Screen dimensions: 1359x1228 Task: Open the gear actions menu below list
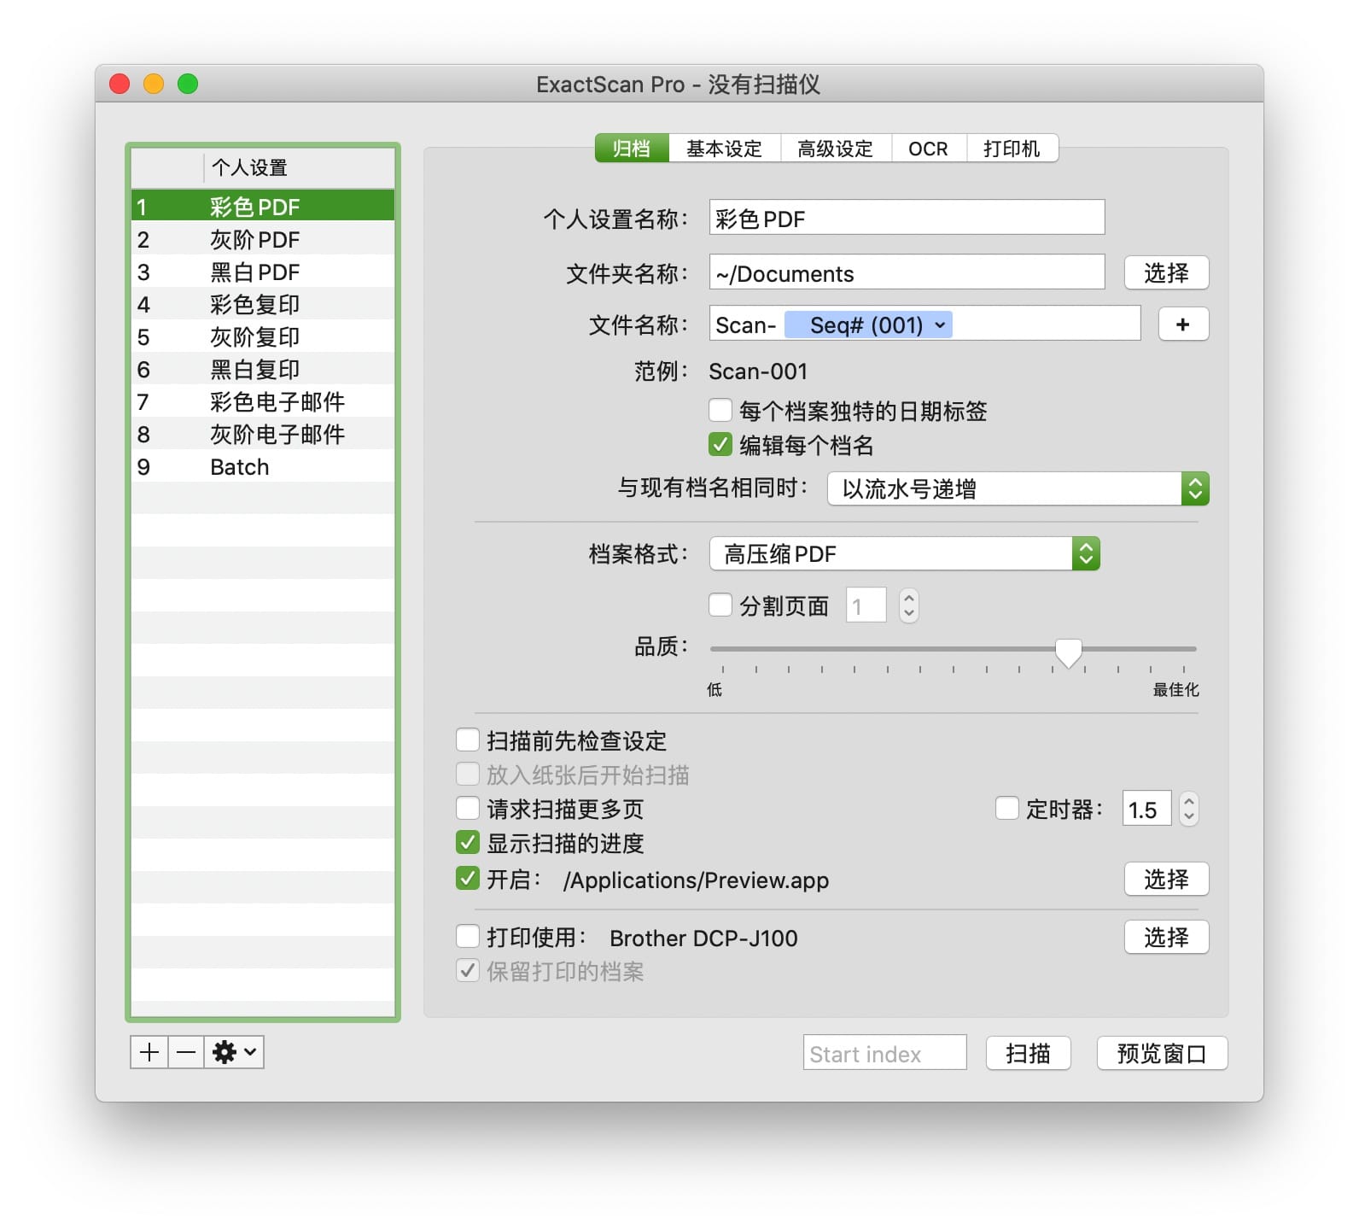point(234,1052)
